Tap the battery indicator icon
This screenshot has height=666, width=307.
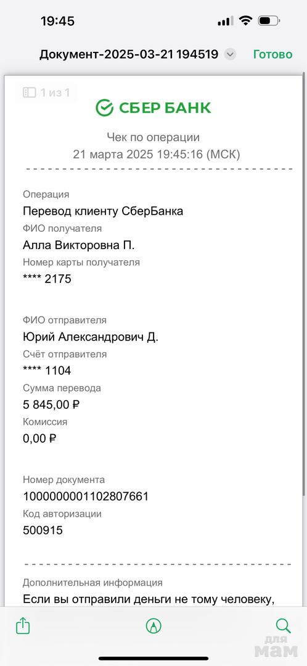(x=268, y=20)
